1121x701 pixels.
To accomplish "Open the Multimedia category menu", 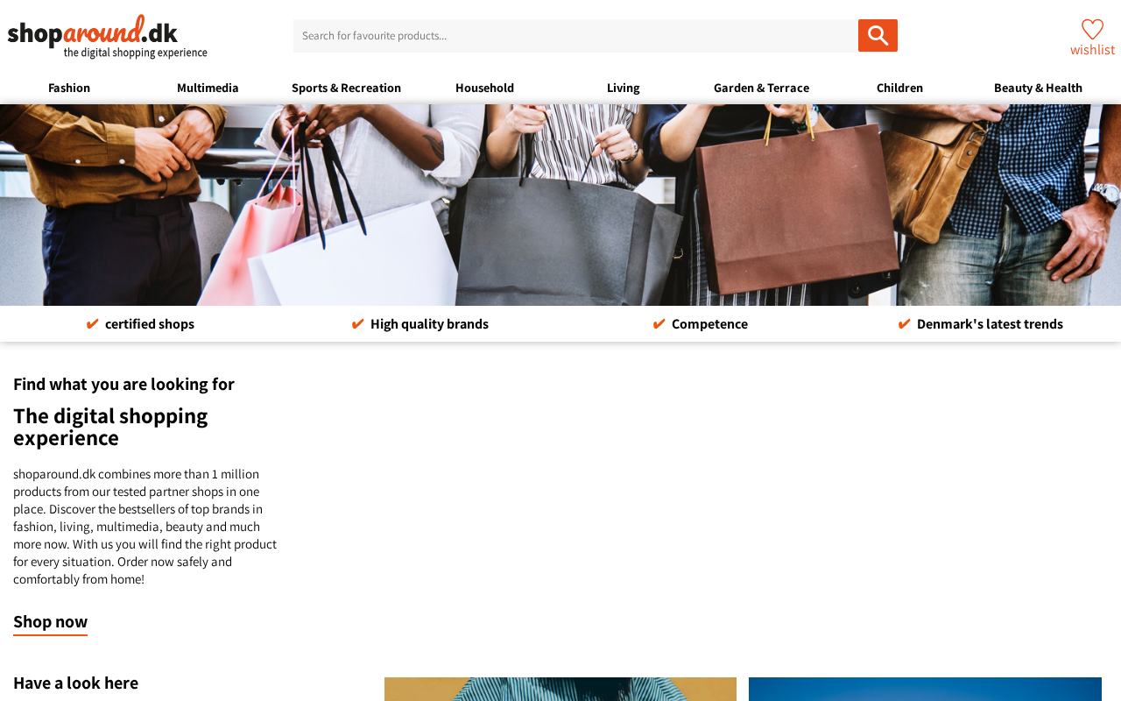I will pos(208,88).
